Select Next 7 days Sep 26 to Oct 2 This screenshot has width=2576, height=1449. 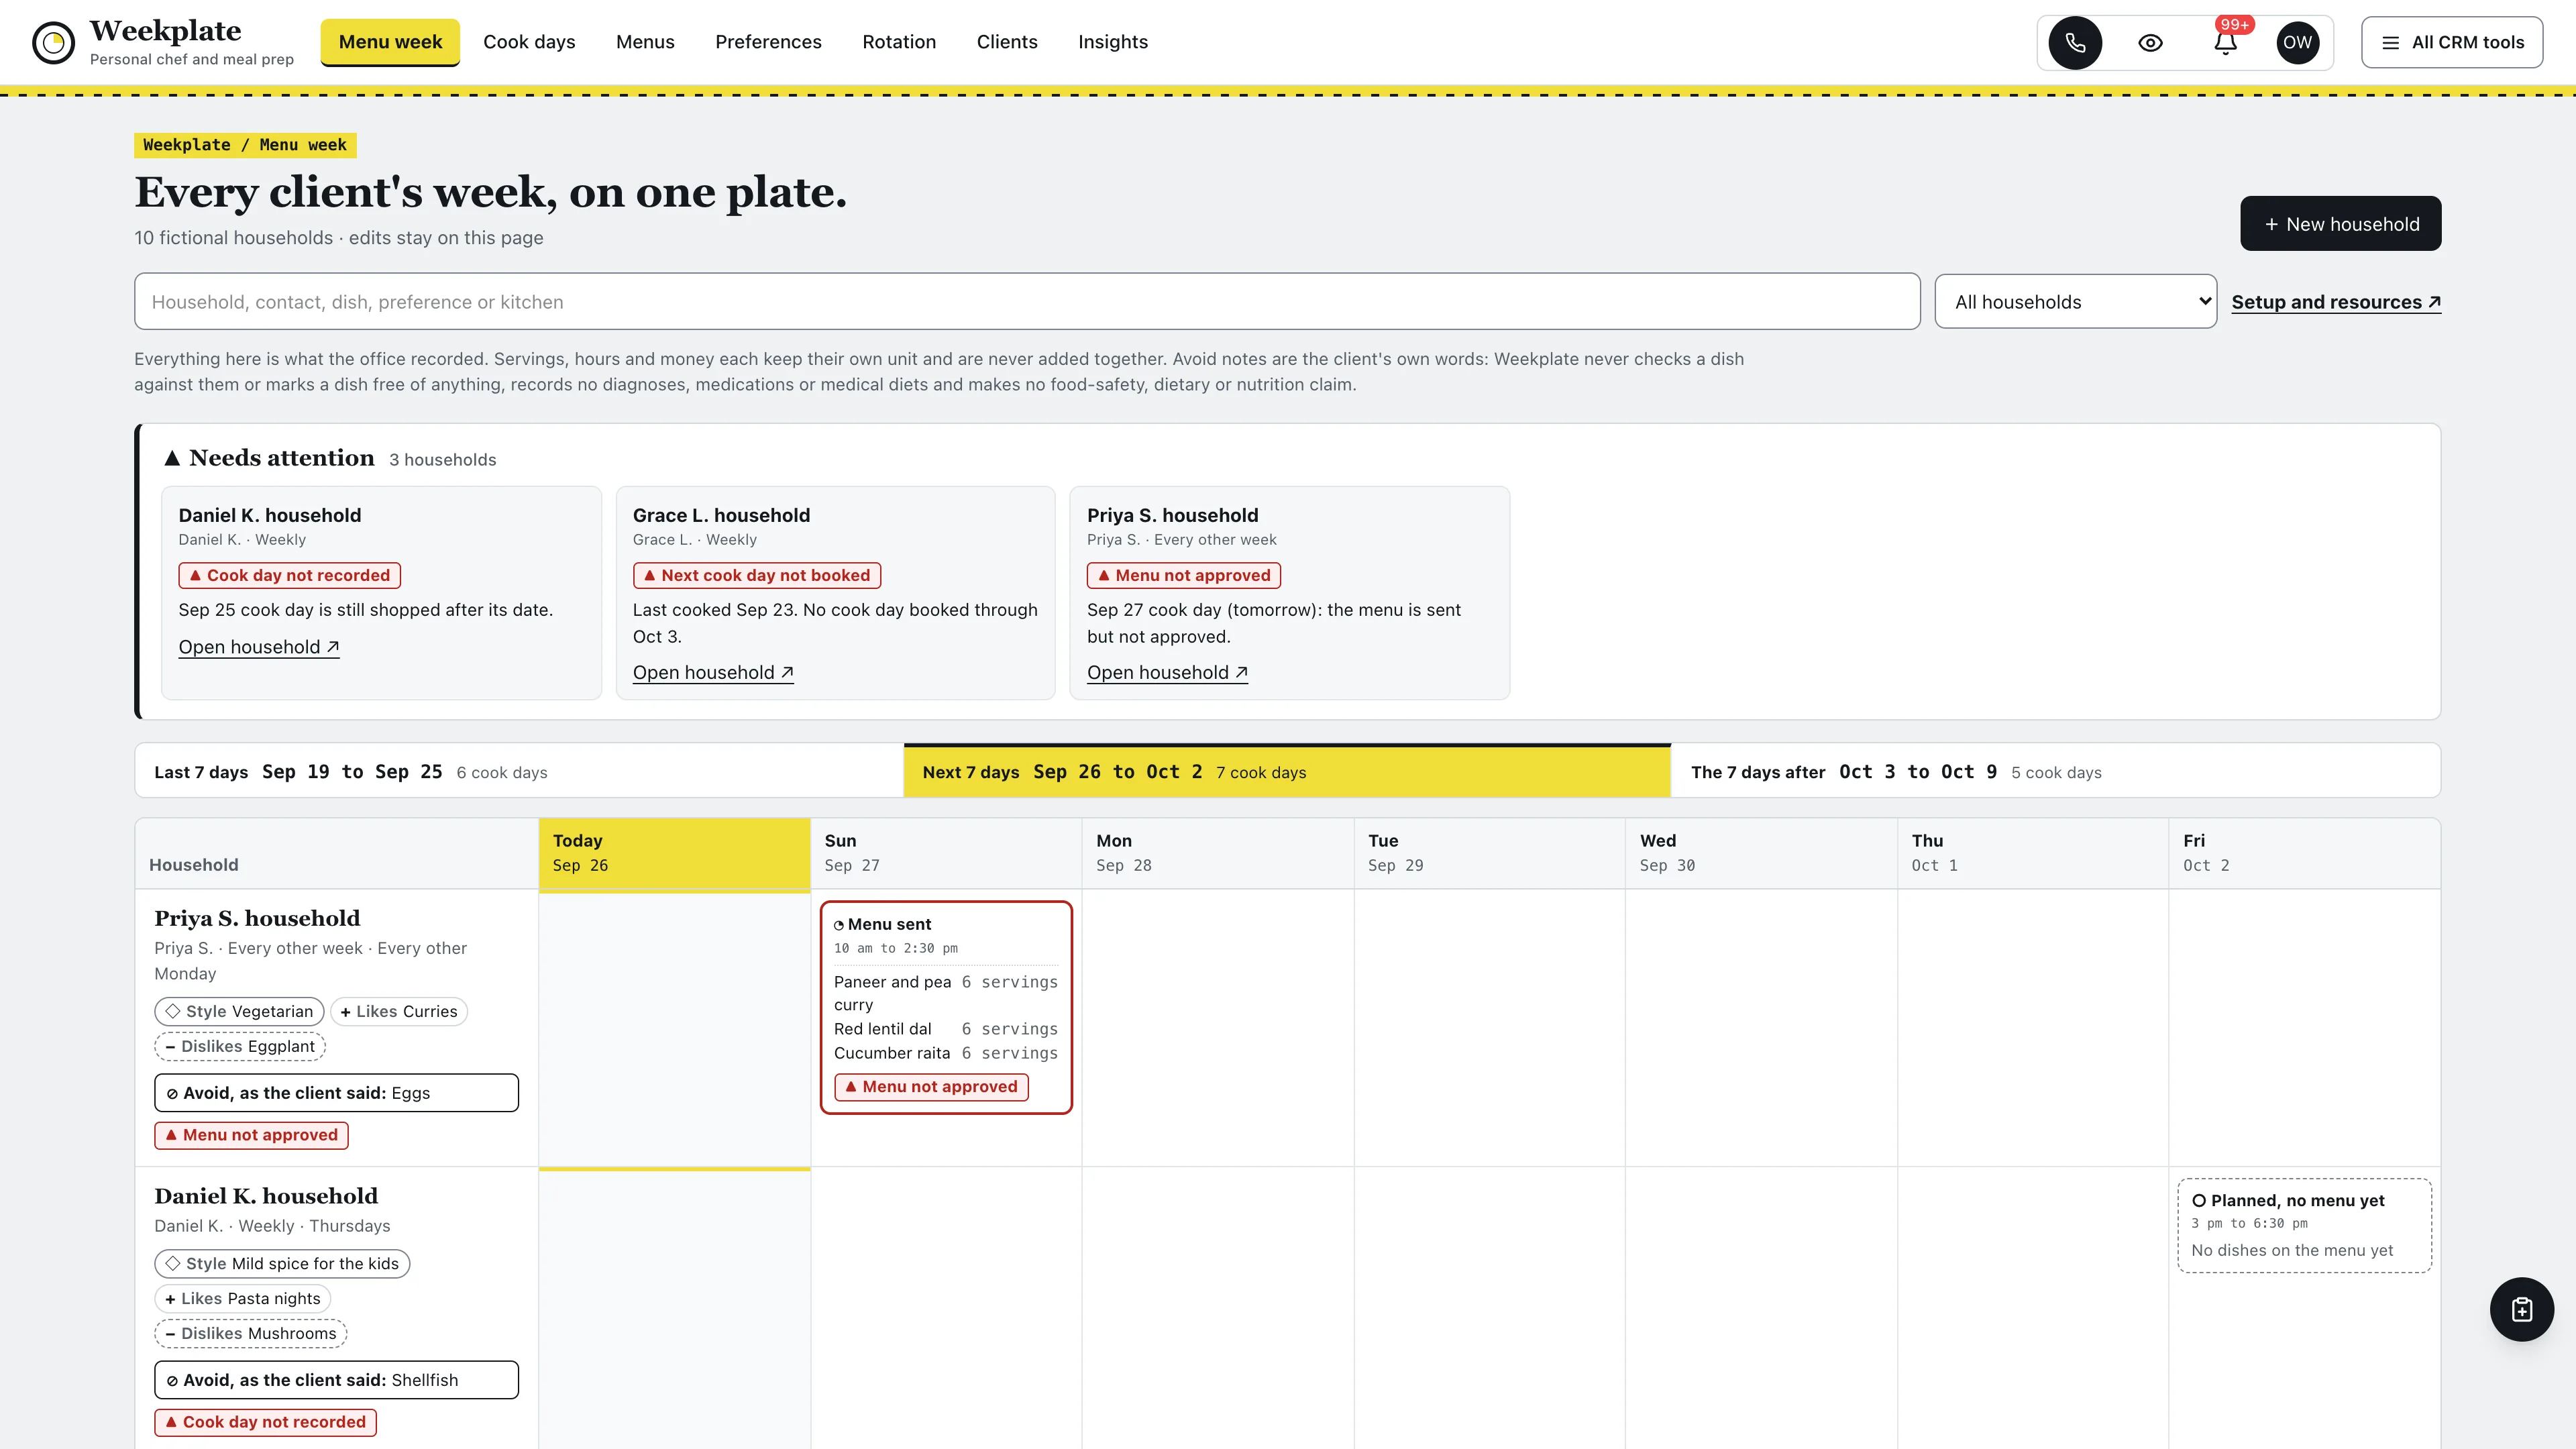1287,771
